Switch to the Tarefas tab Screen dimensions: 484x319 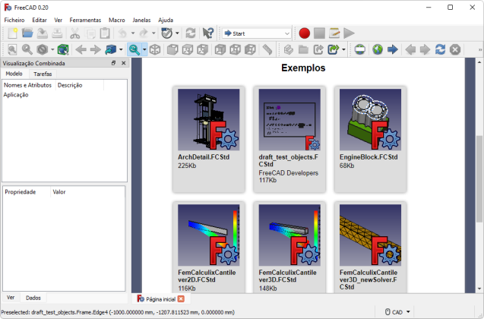[x=43, y=74]
